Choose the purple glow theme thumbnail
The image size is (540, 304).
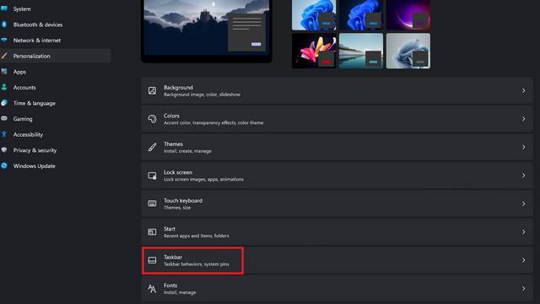408,14
